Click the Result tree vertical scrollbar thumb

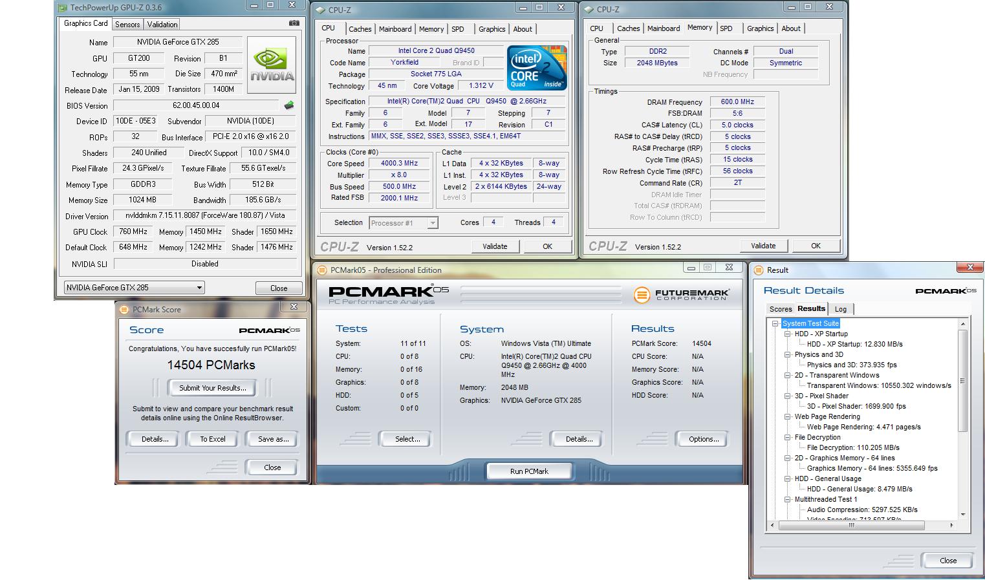pyautogui.click(x=962, y=381)
